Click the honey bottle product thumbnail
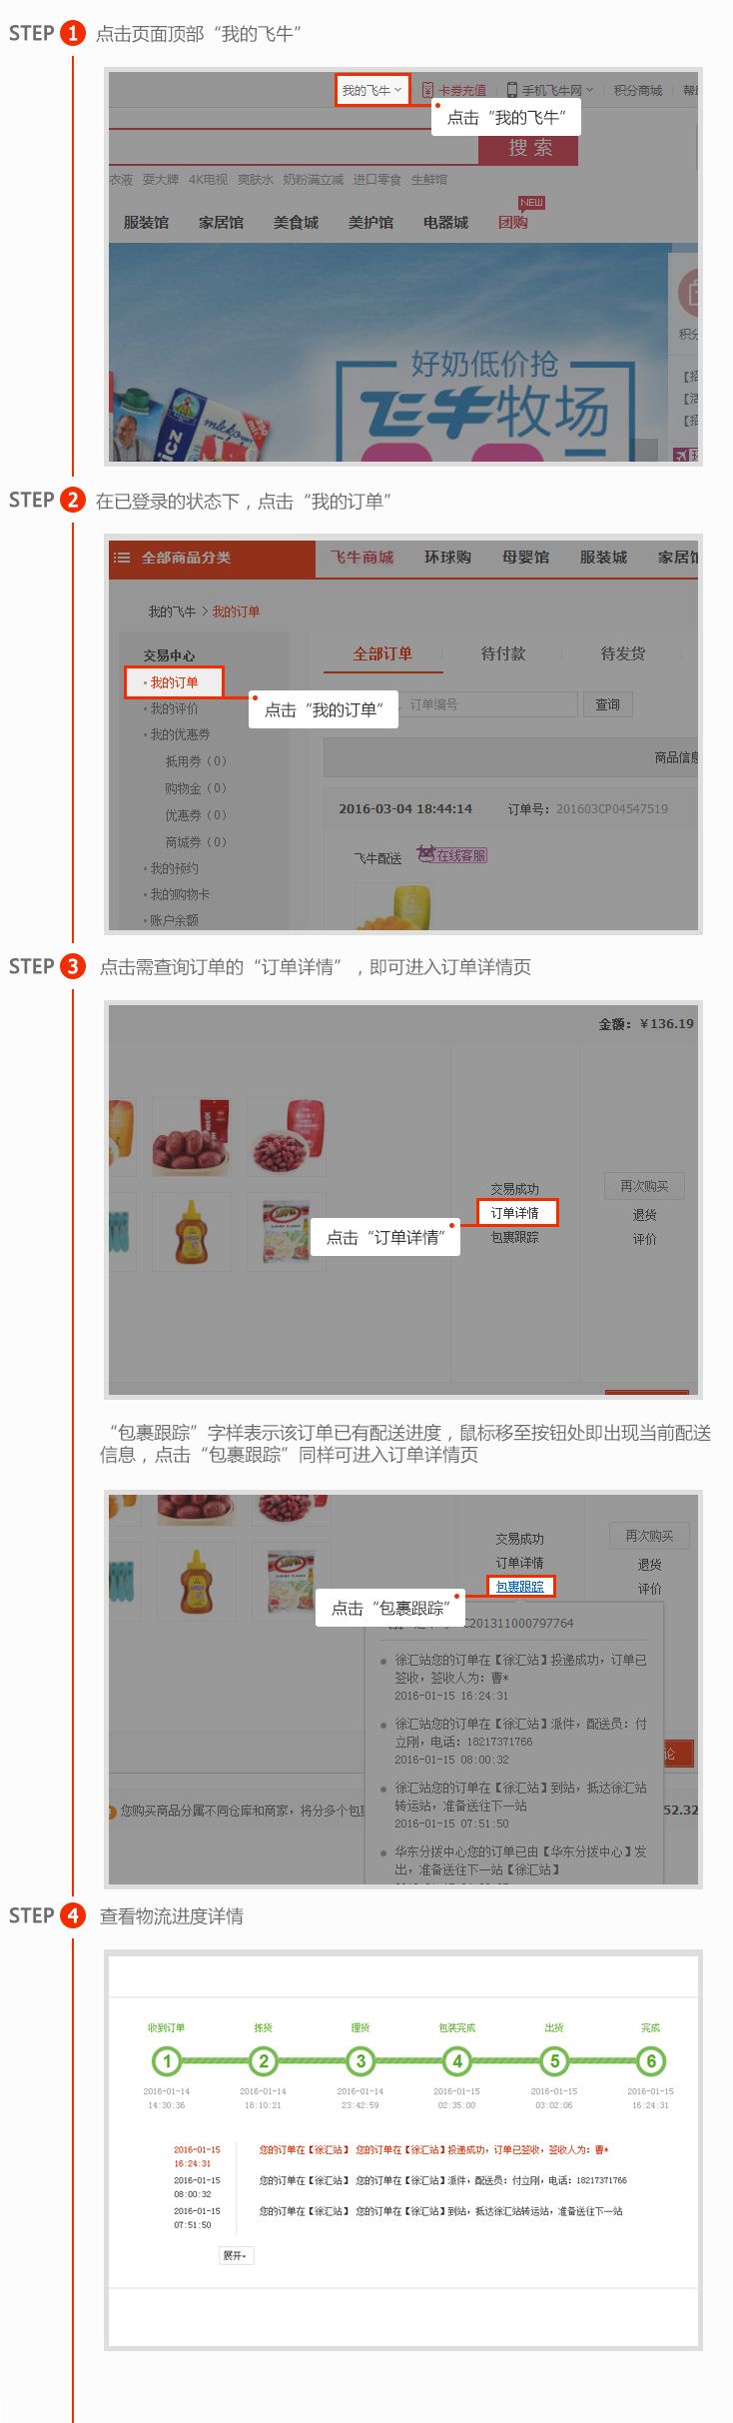733x2423 pixels. tap(191, 1231)
